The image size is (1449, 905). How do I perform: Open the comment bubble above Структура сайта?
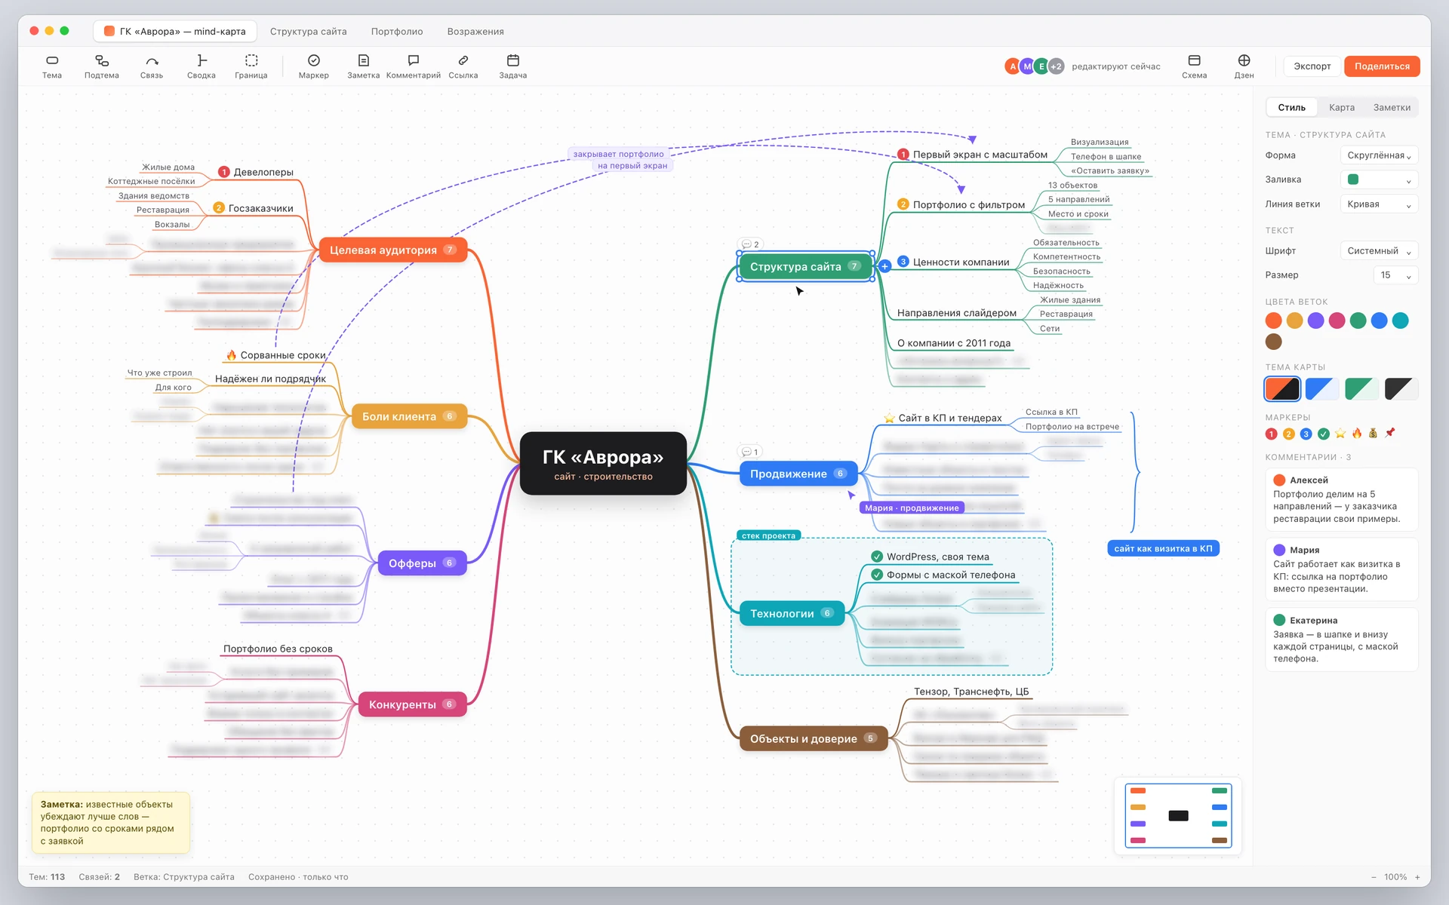point(750,244)
